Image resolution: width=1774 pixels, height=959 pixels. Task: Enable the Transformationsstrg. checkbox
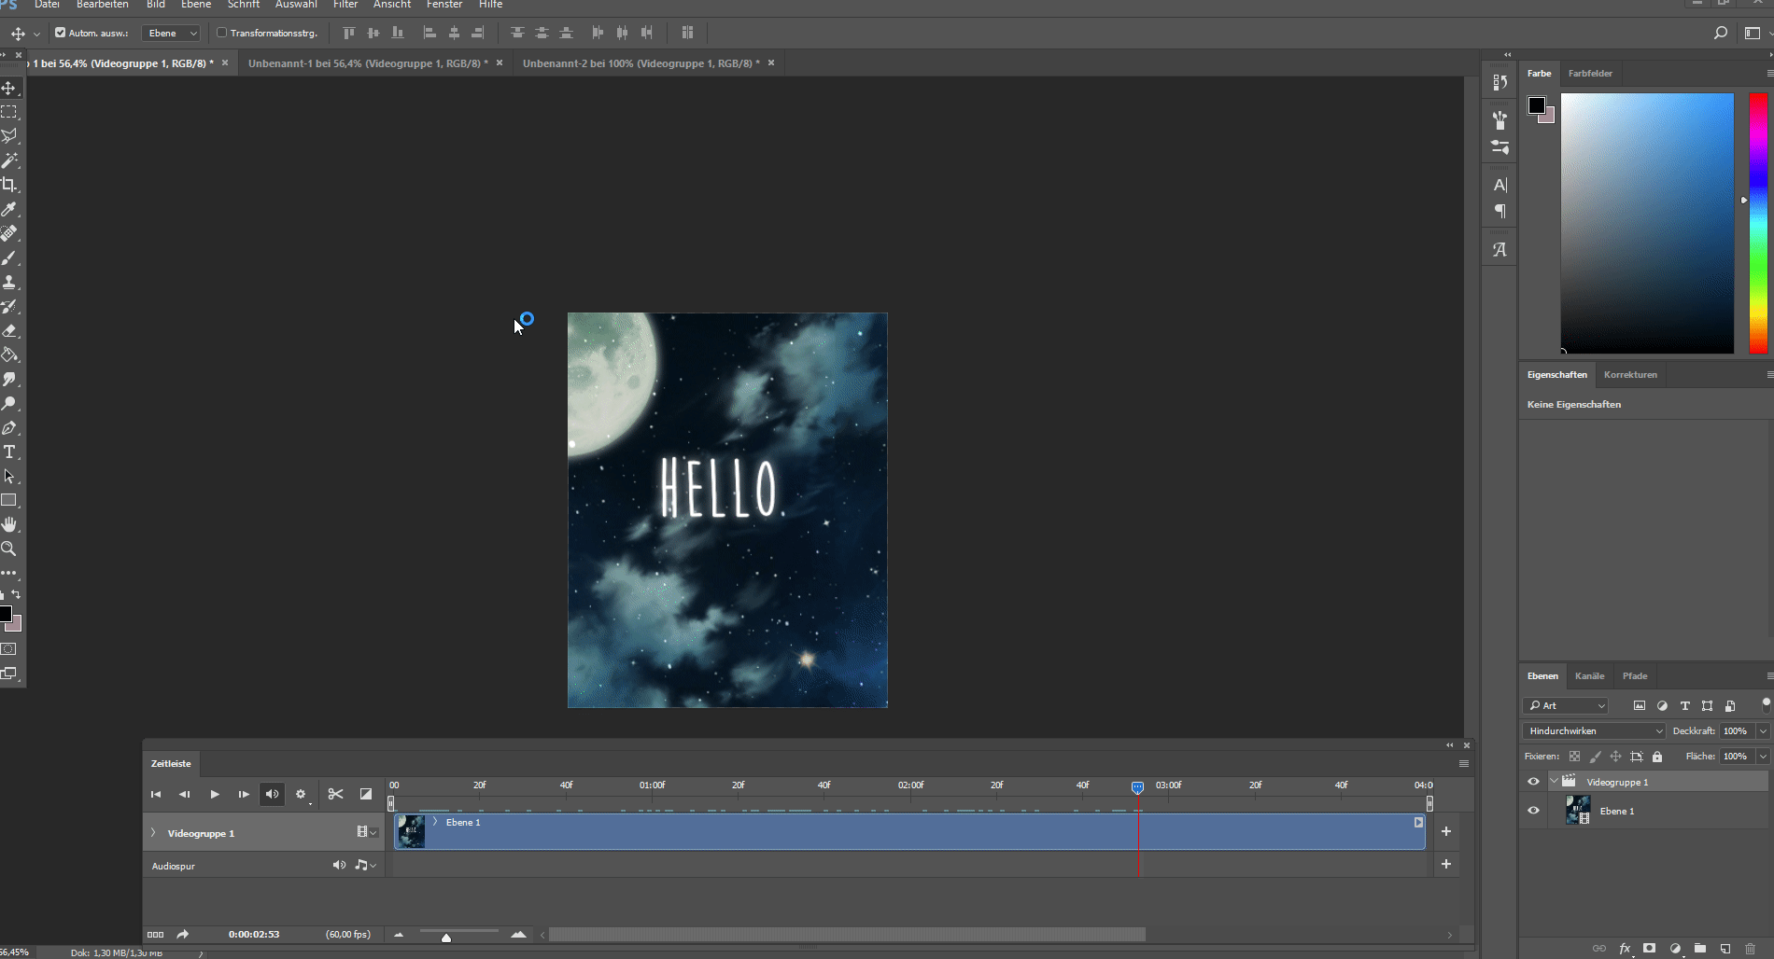click(x=222, y=33)
